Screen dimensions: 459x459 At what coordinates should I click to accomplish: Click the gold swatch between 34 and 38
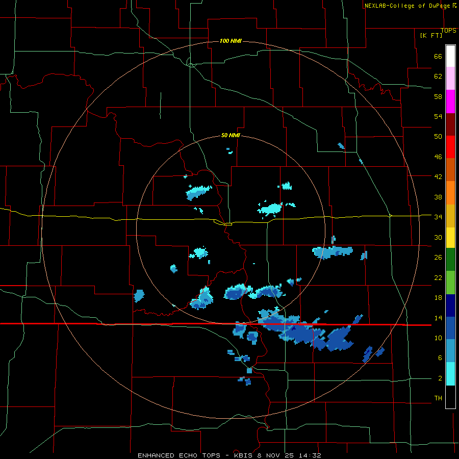point(450,216)
